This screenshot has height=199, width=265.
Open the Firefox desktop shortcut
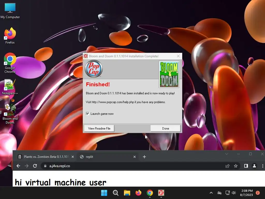pos(10,36)
